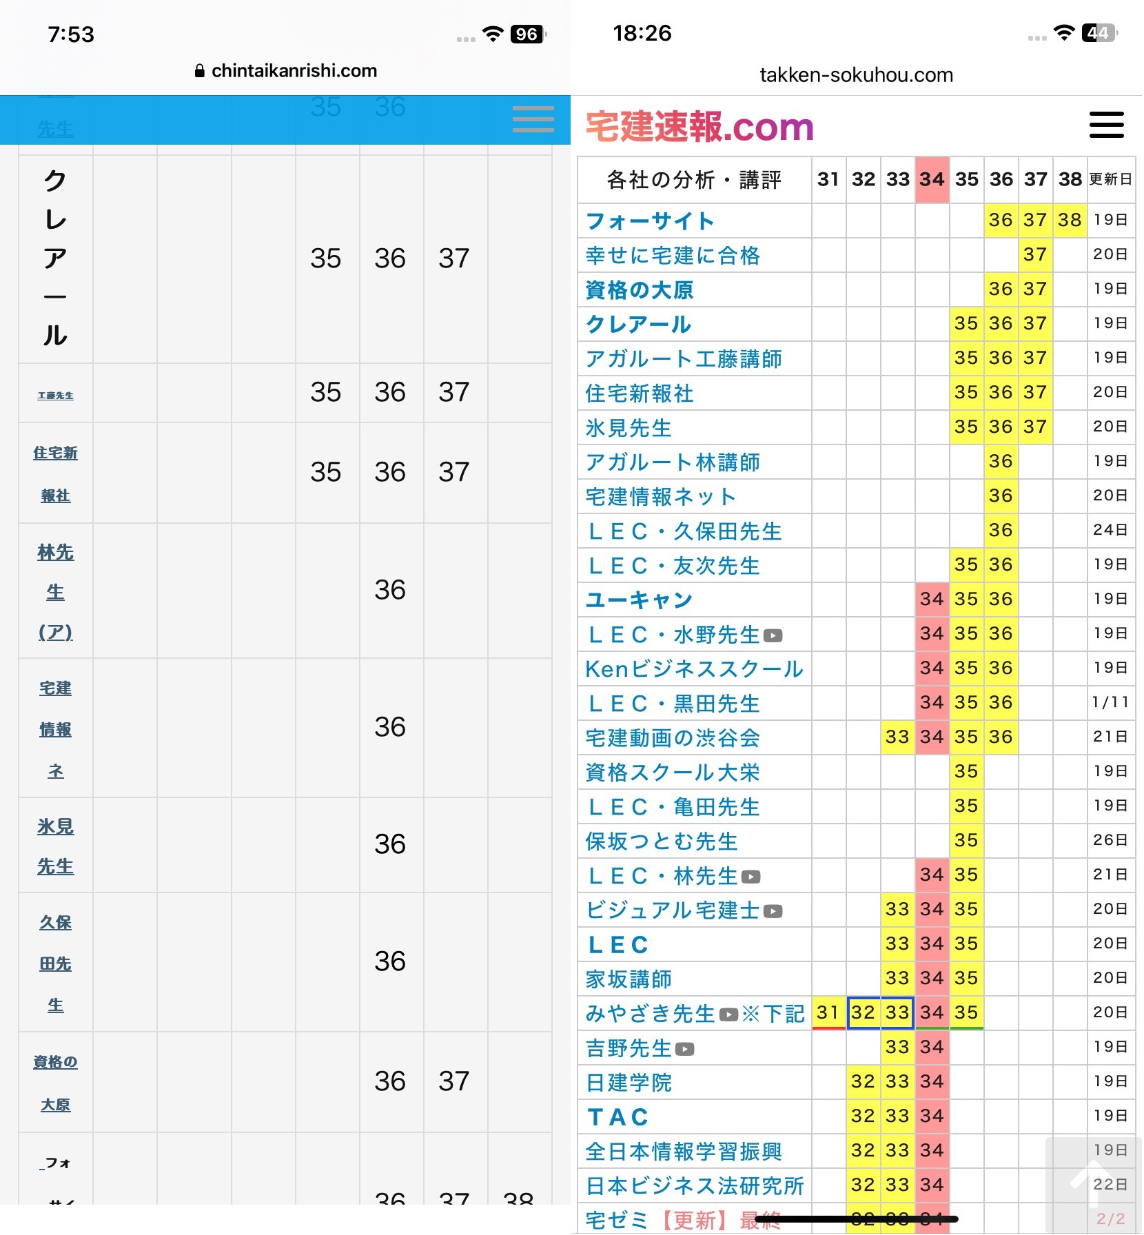1144x1235 pixels.
Task: Open the 氷見先生 link in left table
Action: (55, 846)
